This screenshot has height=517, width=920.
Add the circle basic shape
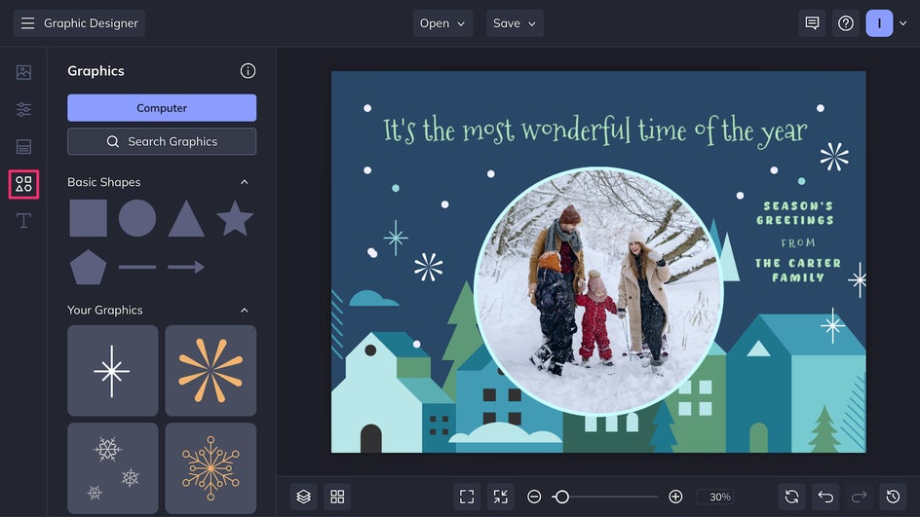pos(137,218)
